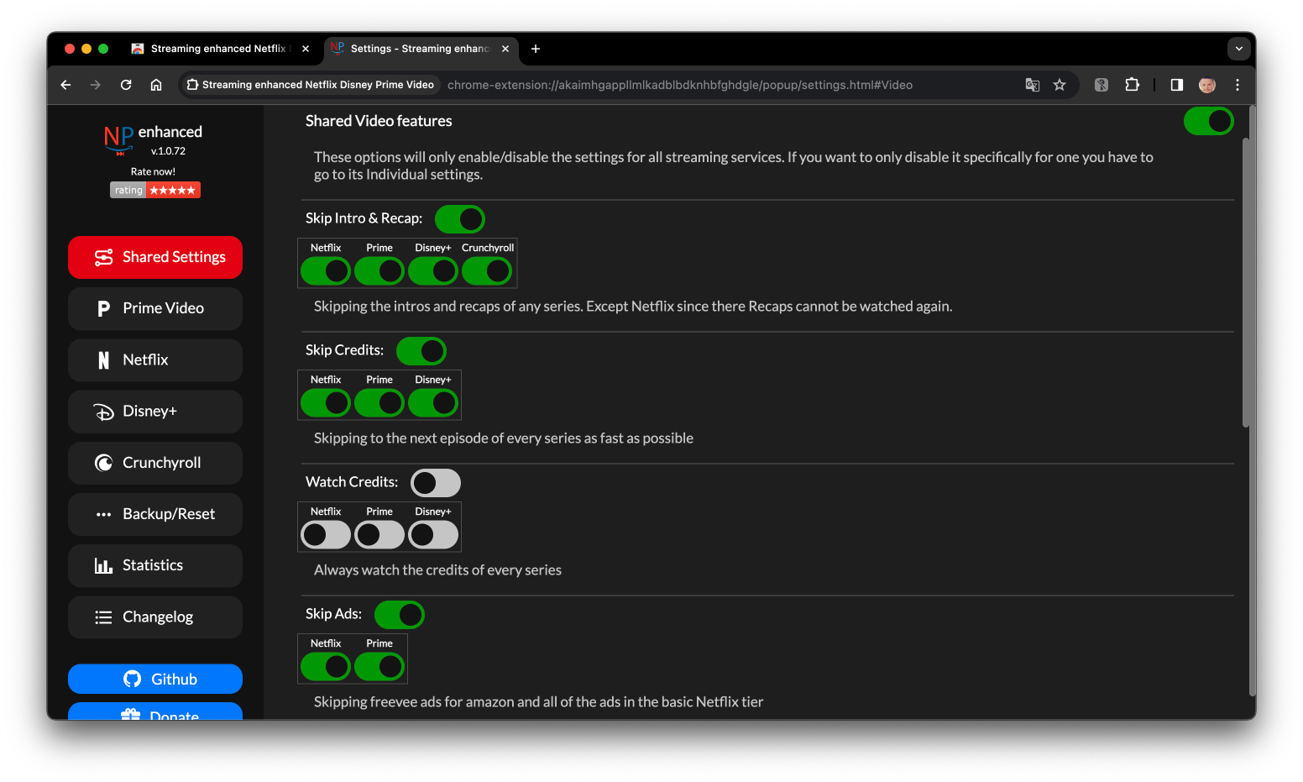This screenshot has height=782, width=1303.
Task: Open Shared Settings section
Action: (x=155, y=257)
